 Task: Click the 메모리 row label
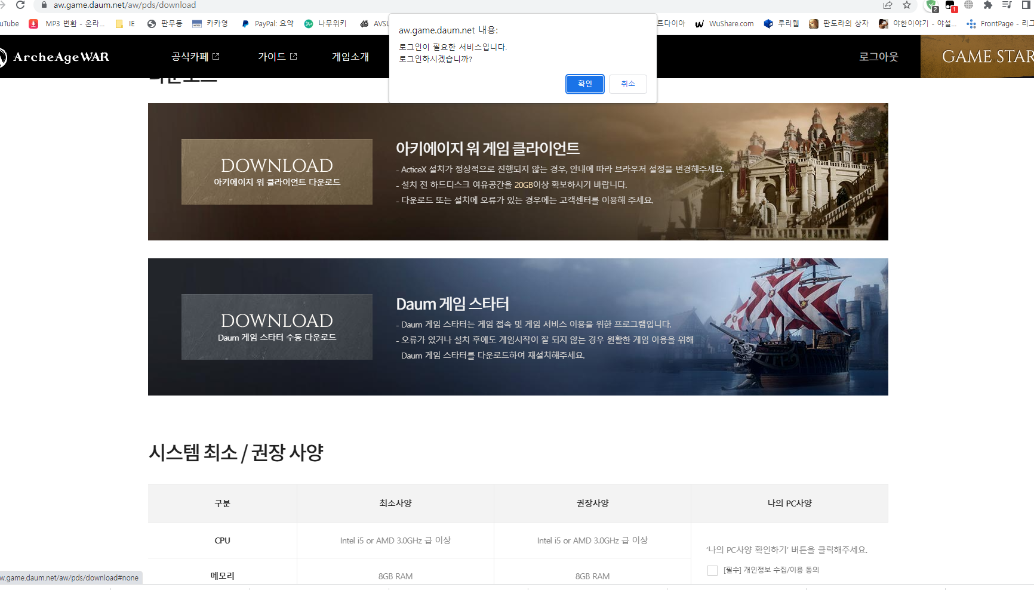[x=222, y=576]
